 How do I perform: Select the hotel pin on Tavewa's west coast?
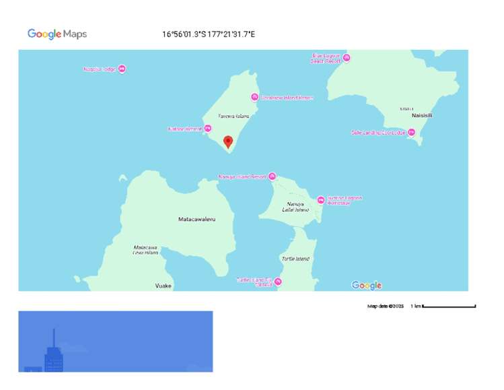(x=208, y=129)
